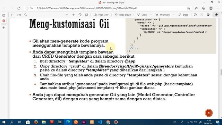Open Chrome from the taskbar
The width and height of the screenshot is (222, 125).
[x=108, y=122]
